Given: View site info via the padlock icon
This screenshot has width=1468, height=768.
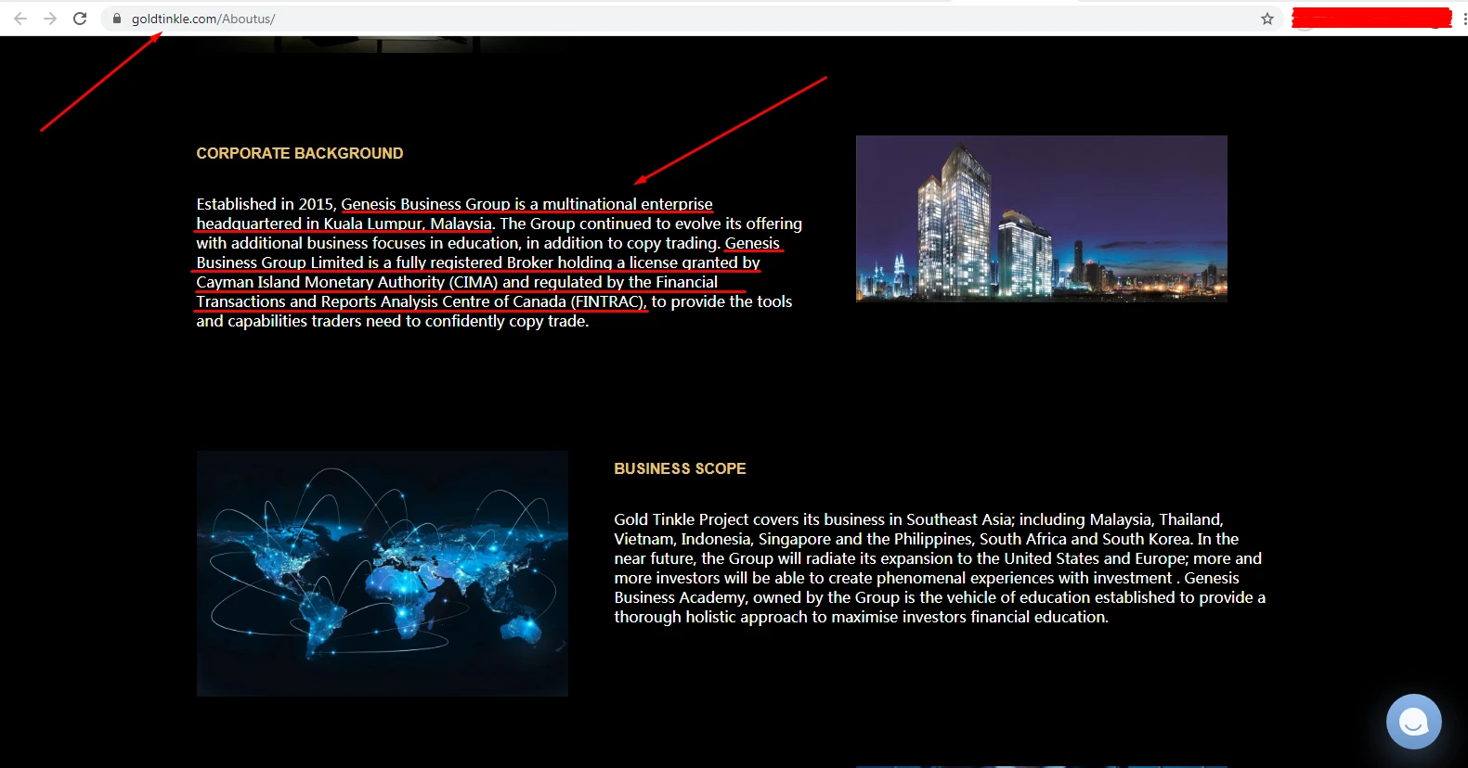Looking at the screenshot, I should (117, 19).
